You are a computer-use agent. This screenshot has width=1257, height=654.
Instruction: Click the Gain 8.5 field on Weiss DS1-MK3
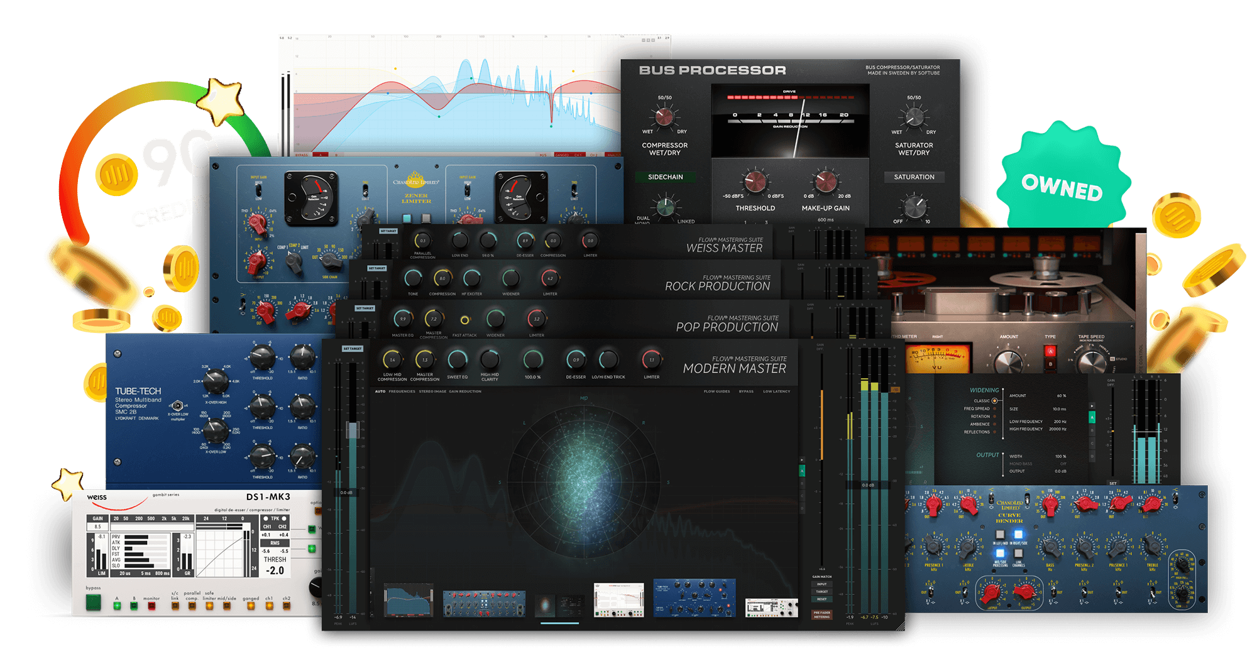point(97,526)
